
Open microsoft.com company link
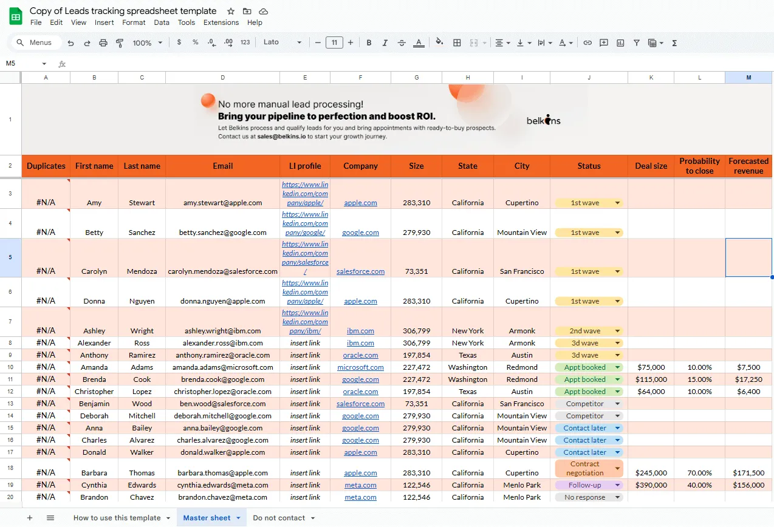(360, 367)
